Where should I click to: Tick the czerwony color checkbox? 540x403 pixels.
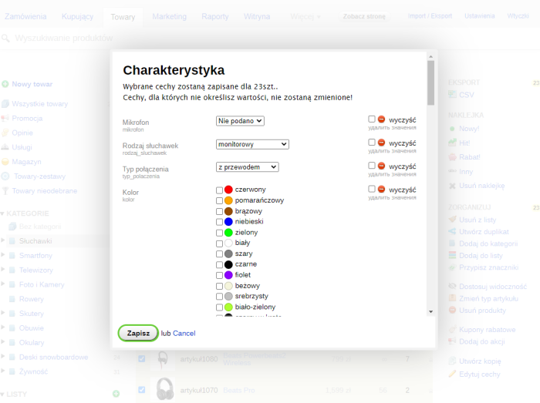(220, 190)
